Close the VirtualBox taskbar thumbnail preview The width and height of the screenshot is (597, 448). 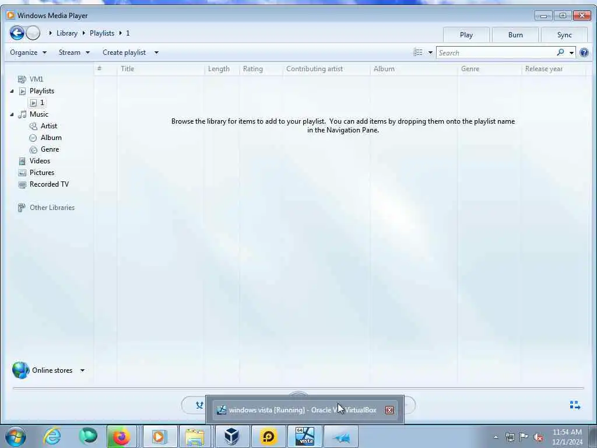[x=389, y=410]
